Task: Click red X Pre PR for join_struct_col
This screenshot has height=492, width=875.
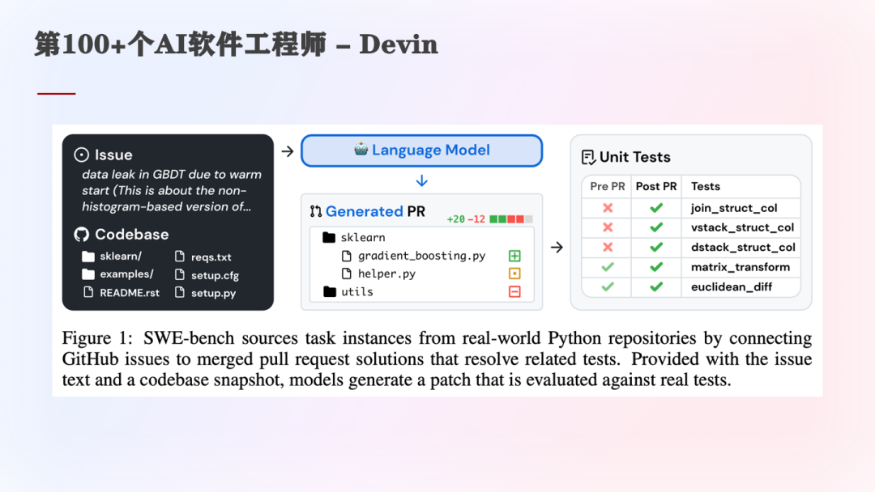Action: (x=608, y=208)
